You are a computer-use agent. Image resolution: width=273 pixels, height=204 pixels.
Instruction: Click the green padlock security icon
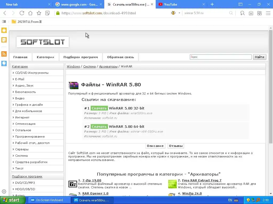[x=58, y=13]
